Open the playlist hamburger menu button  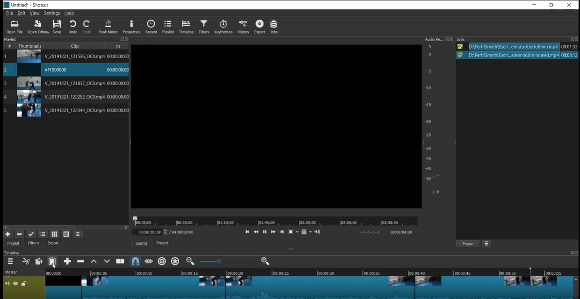pos(78,234)
